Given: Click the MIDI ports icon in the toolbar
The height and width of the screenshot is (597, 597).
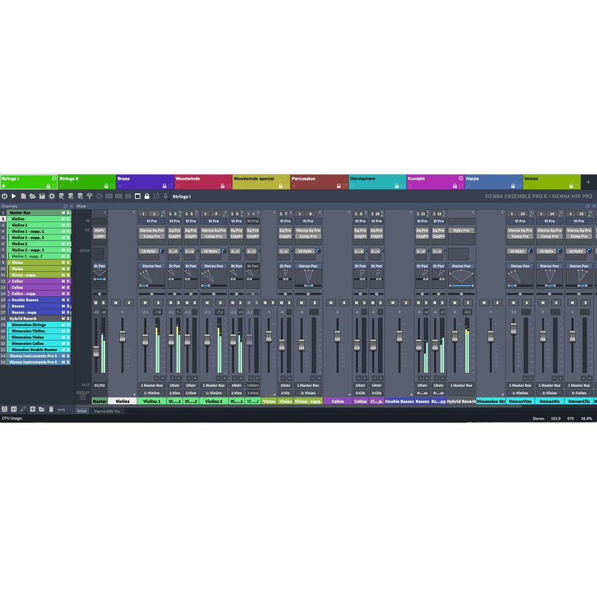Looking at the screenshot, I should click(x=91, y=196).
